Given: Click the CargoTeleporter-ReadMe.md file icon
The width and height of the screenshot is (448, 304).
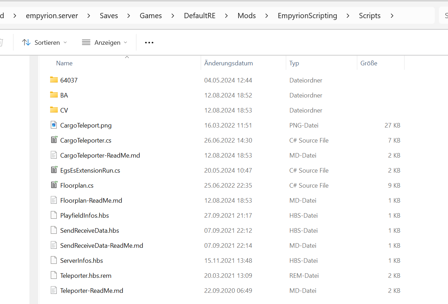Looking at the screenshot, I should point(54,155).
